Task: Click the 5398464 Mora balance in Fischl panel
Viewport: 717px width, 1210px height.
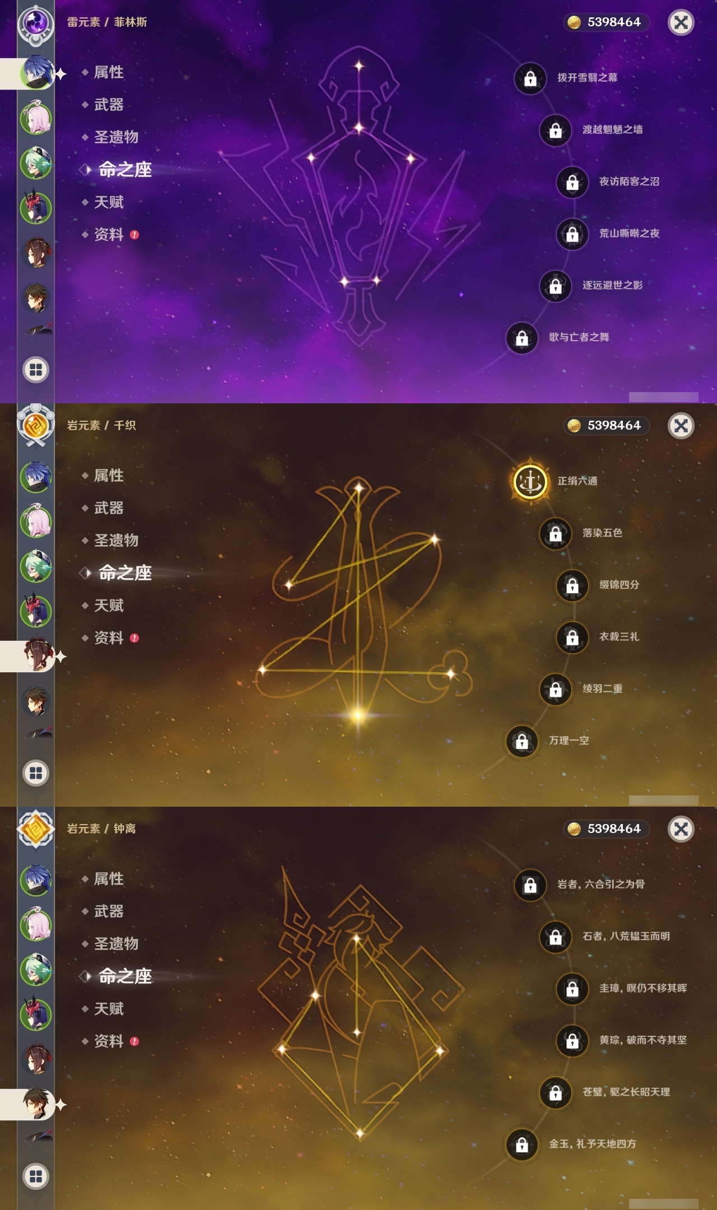Action: tap(607, 22)
